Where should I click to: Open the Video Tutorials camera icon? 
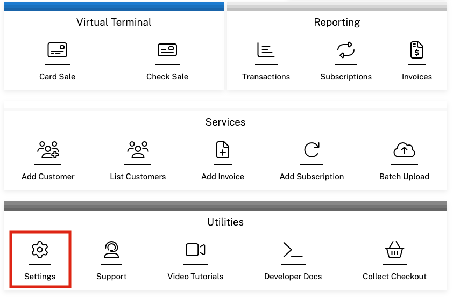tap(195, 250)
